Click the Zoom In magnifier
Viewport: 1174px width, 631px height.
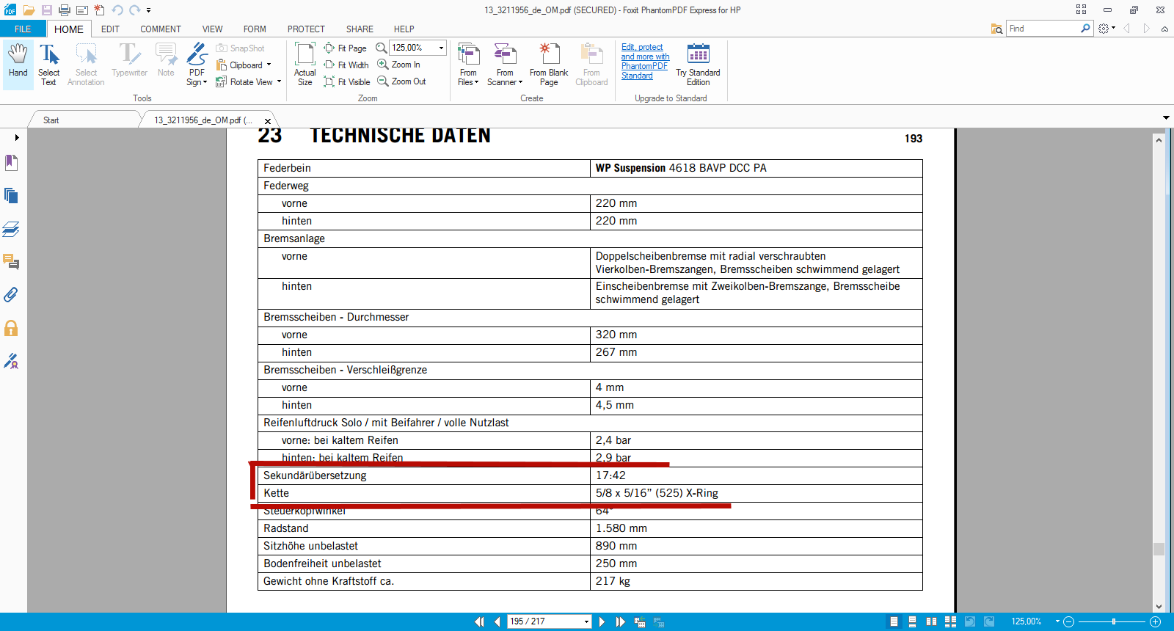pyautogui.click(x=399, y=65)
